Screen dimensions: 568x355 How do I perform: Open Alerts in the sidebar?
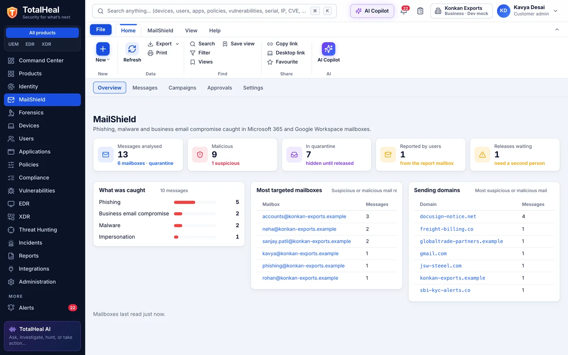coord(42,308)
